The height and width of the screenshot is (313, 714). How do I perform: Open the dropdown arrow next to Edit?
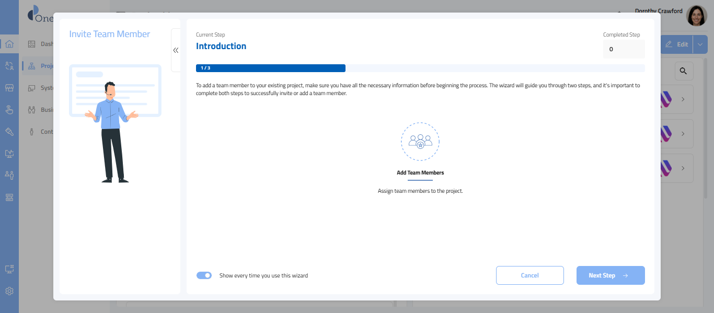[700, 44]
